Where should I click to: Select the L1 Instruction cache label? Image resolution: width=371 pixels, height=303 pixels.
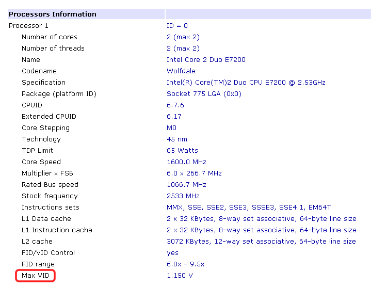[x=57, y=230]
